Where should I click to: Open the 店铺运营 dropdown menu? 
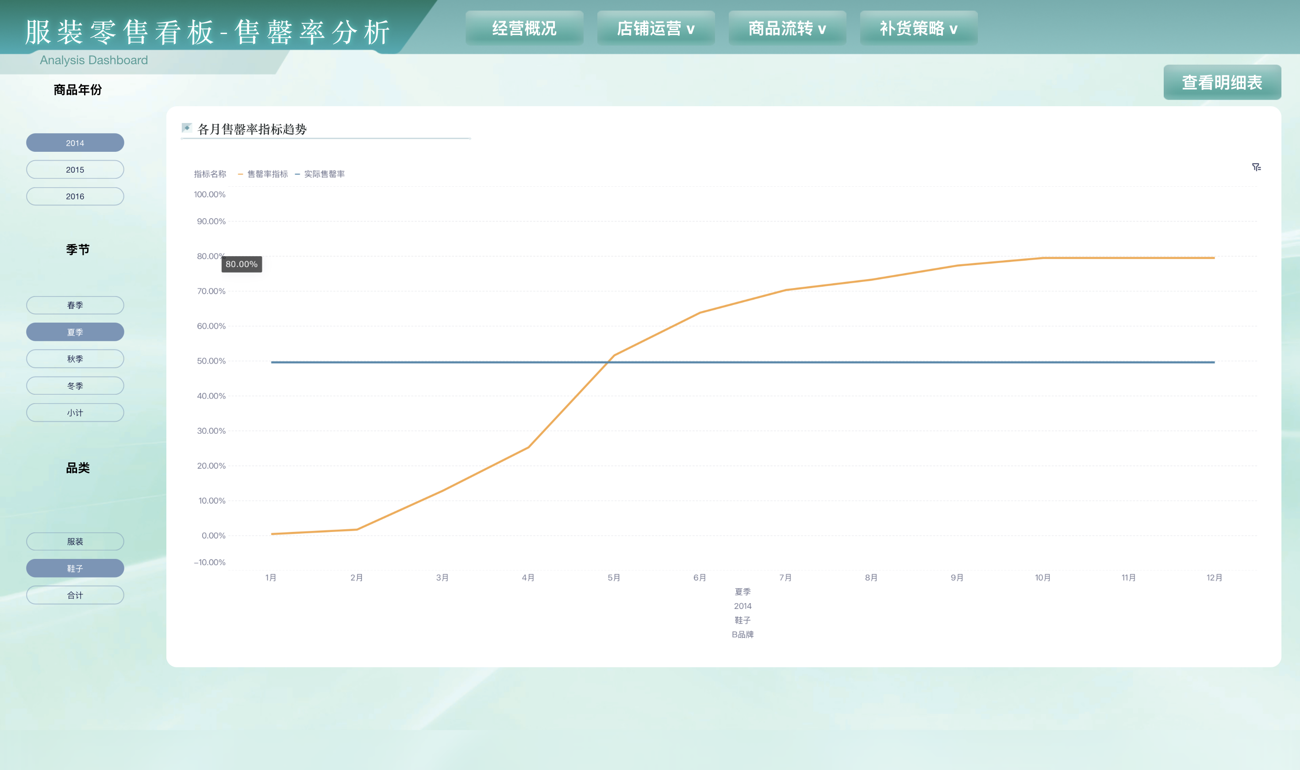coord(655,28)
